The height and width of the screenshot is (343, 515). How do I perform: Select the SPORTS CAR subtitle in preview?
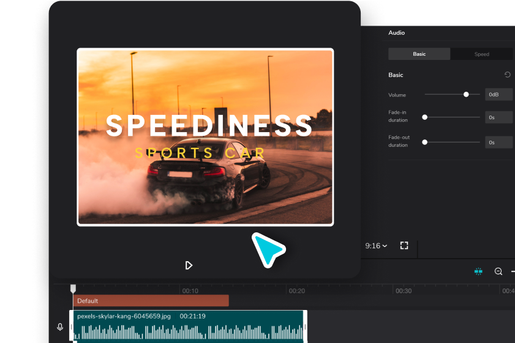pos(200,153)
